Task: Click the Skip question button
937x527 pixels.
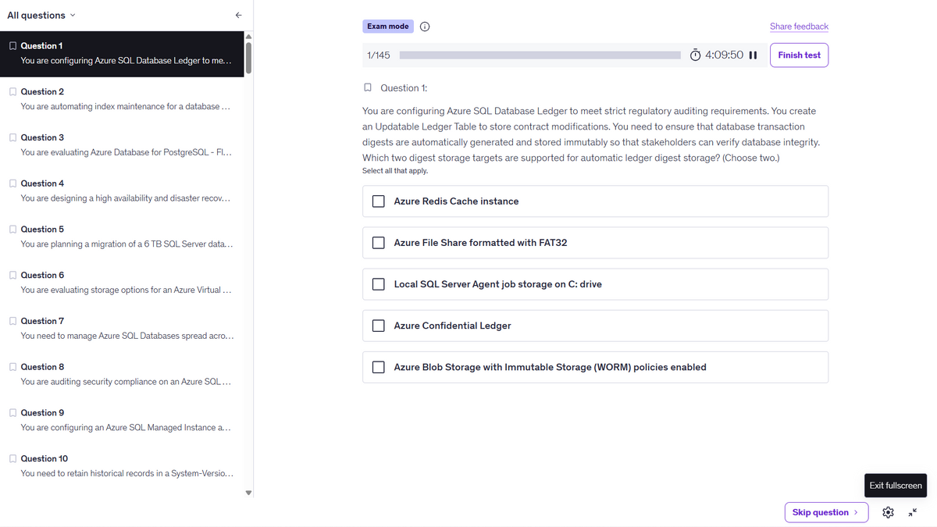Action: point(826,512)
